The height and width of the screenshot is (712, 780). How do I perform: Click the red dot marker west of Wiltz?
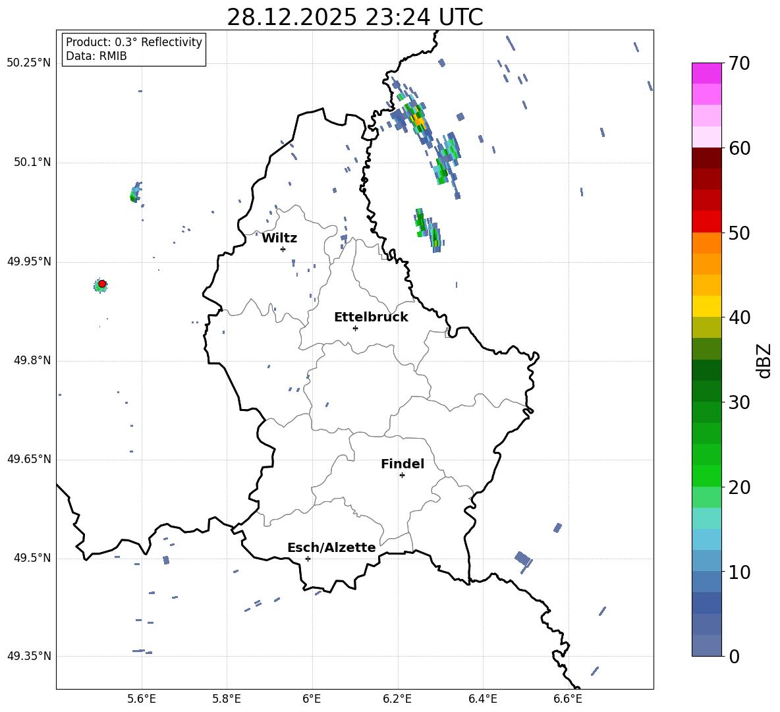click(102, 284)
